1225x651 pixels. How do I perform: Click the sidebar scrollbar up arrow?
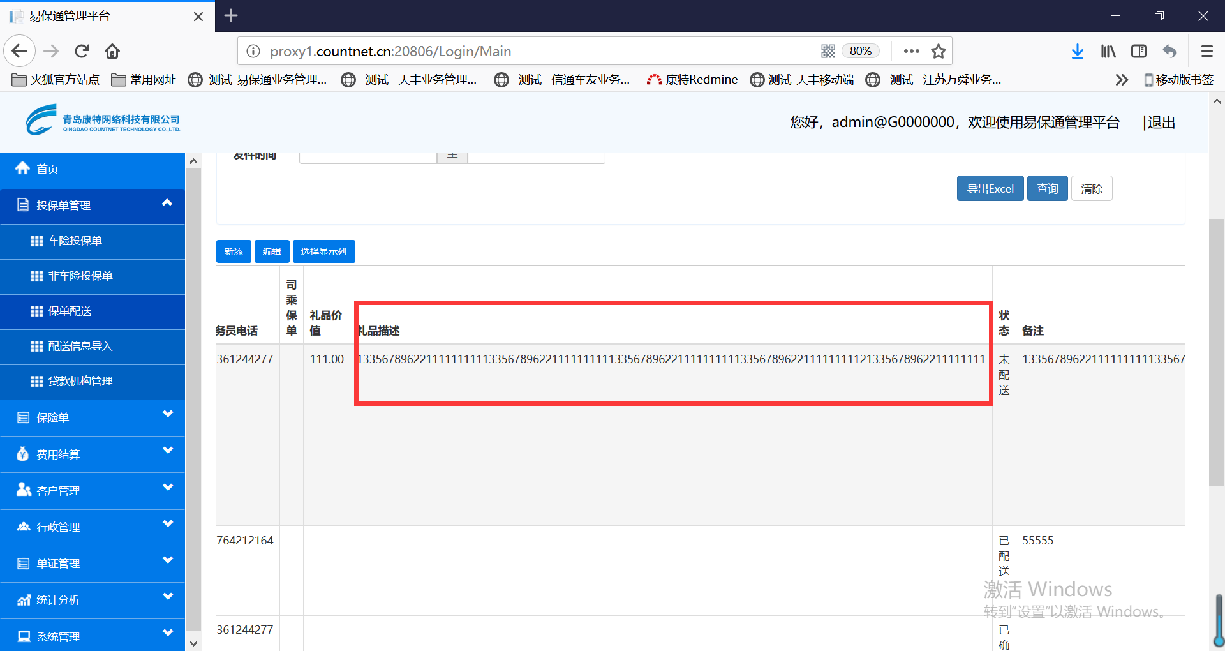193,161
